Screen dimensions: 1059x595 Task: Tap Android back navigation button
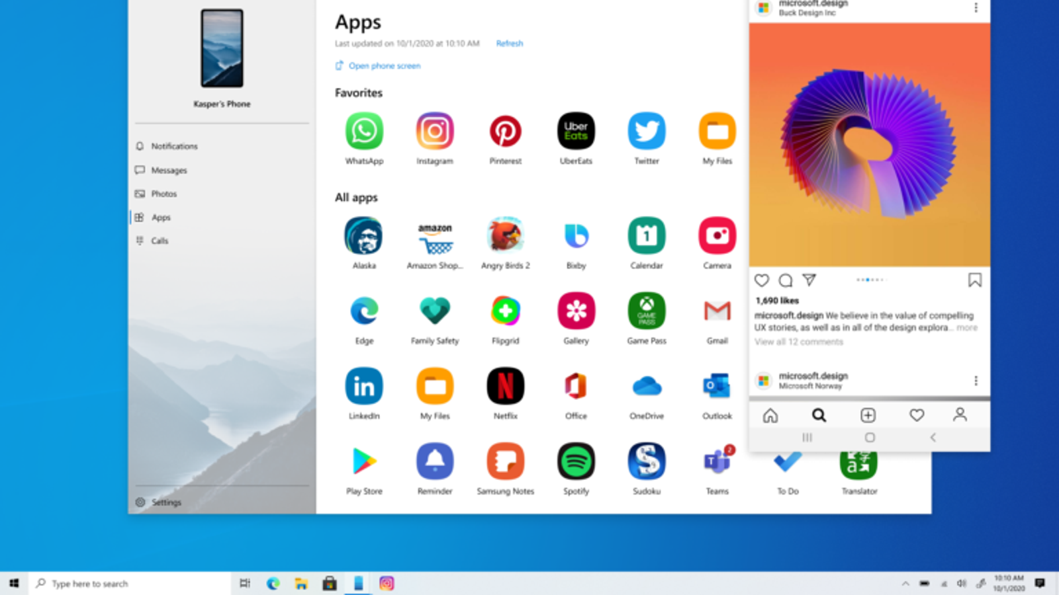(x=933, y=438)
